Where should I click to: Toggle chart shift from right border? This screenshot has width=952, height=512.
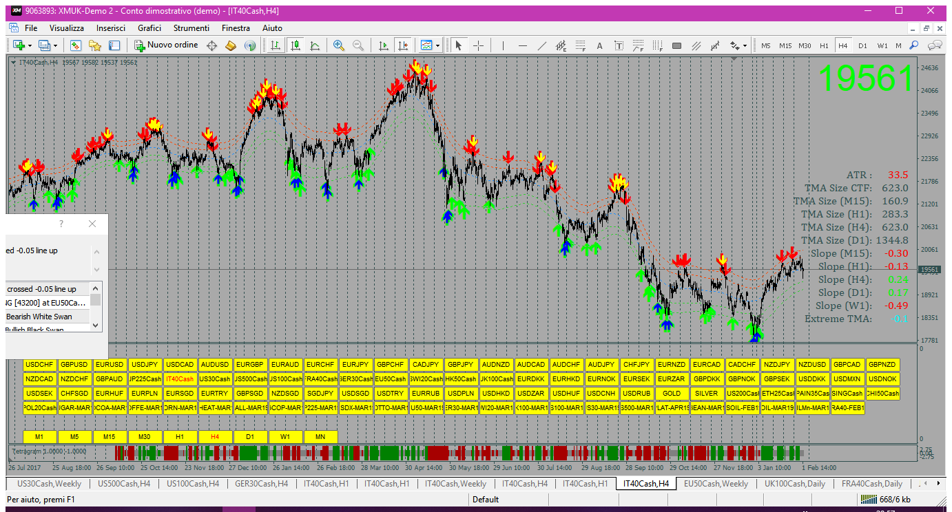coord(403,45)
